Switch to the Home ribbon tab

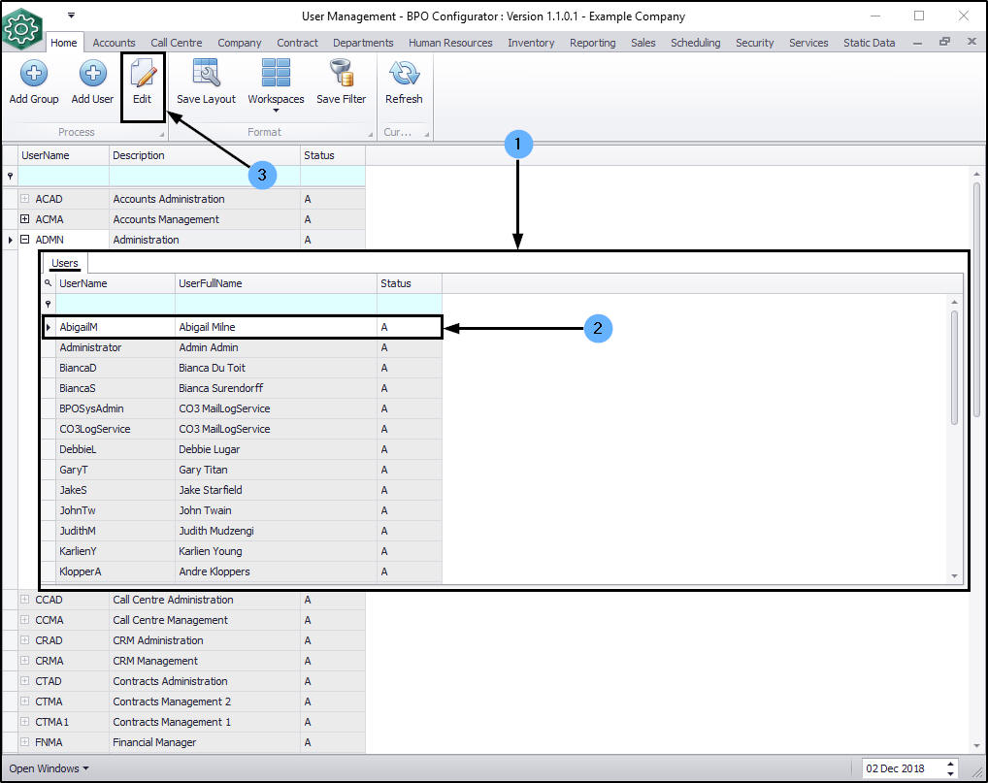64,42
